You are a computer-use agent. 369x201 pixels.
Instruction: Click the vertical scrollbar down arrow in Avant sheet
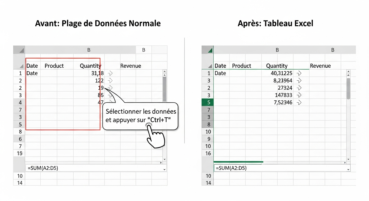point(165,159)
